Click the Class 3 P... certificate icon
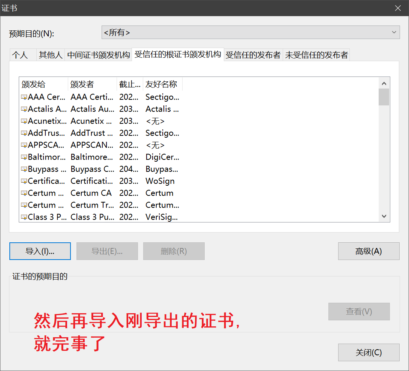 click(24, 217)
